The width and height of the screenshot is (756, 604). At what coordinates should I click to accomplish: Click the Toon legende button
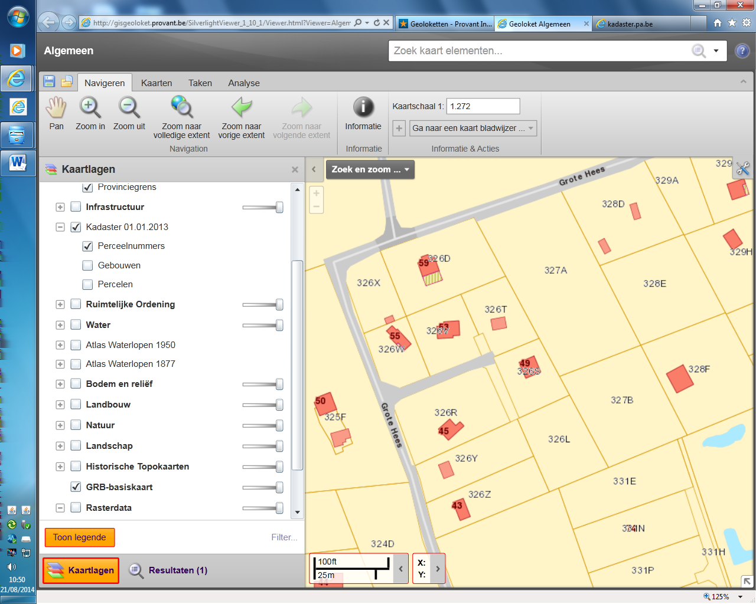coord(80,537)
